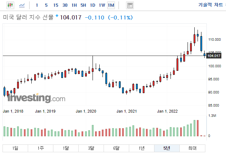The height and width of the screenshot is (154, 226).
Task: Select the 6달 range tab
Action: [x=116, y=148]
